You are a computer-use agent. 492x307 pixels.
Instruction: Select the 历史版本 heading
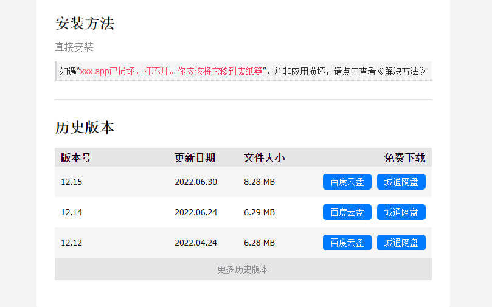85,128
